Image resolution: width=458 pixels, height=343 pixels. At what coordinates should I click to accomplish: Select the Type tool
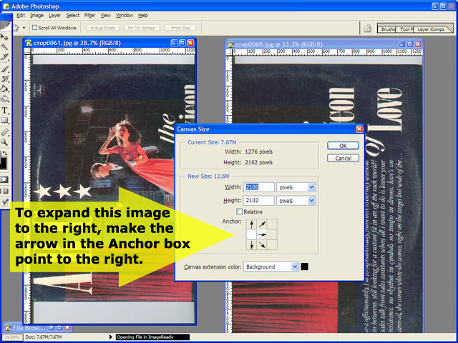(x=4, y=111)
